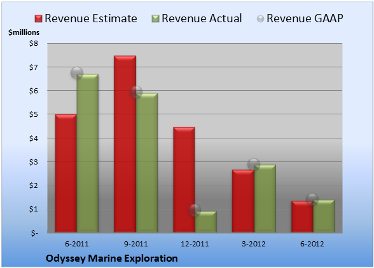Click the '$2' y-axis label
This screenshot has height=268, width=374.
pos(33,185)
